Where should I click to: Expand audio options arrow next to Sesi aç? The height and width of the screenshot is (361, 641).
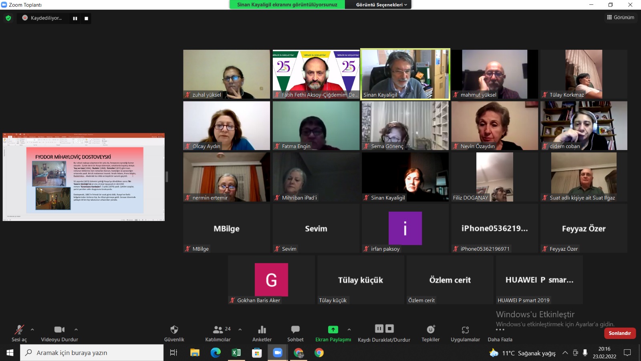[x=32, y=329]
